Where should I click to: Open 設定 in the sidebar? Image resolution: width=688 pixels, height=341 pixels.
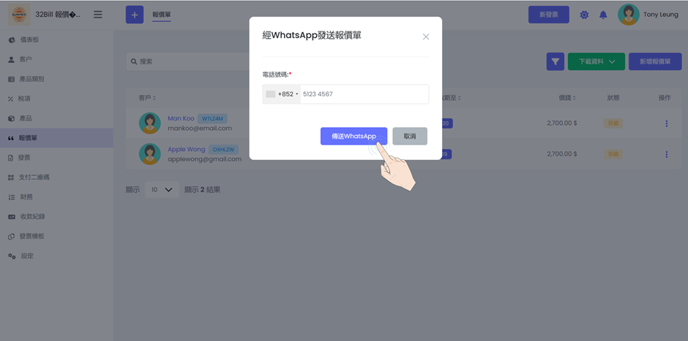click(26, 256)
